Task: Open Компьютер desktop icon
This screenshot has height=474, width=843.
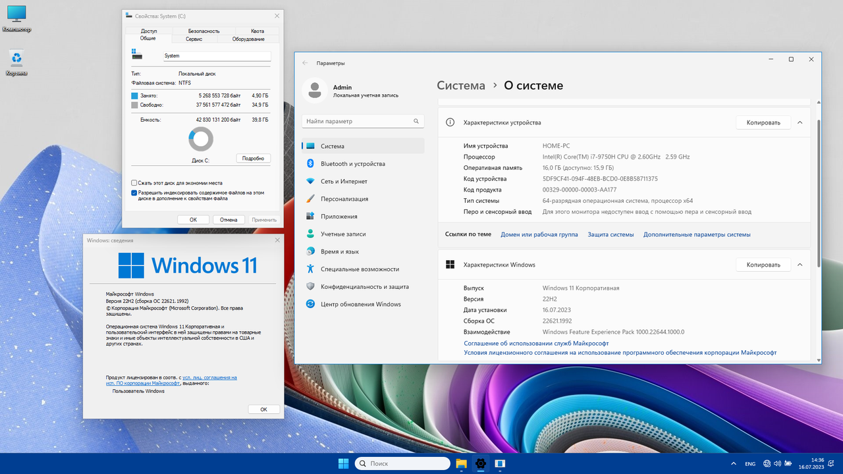Action: (x=16, y=18)
